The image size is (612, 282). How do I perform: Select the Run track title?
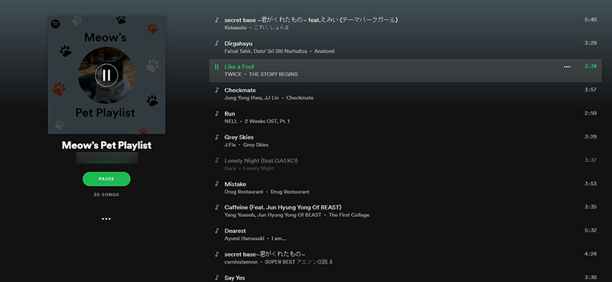[229, 114]
